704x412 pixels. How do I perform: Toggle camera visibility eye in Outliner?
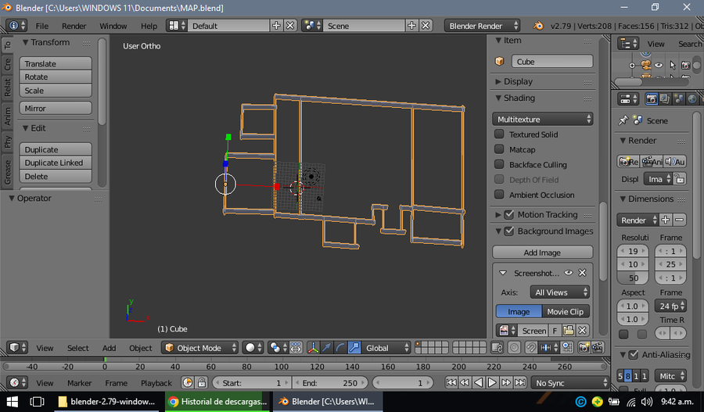click(x=659, y=65)
